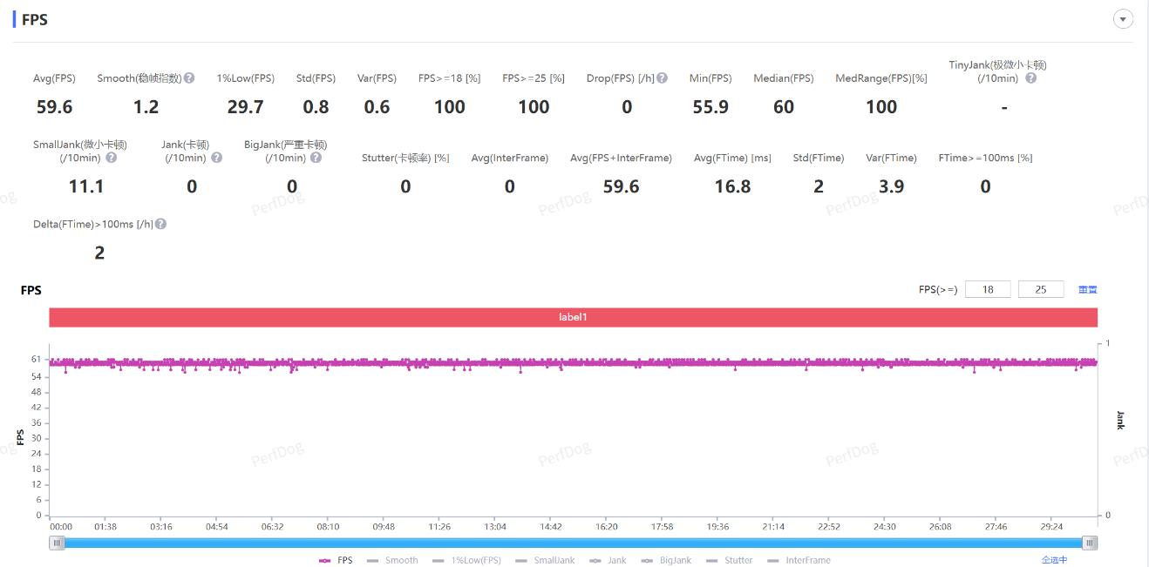Click the blue reset link beside FPS thresholds
Viewport: 1149px width, 567px height.
tap(1087, 290)
